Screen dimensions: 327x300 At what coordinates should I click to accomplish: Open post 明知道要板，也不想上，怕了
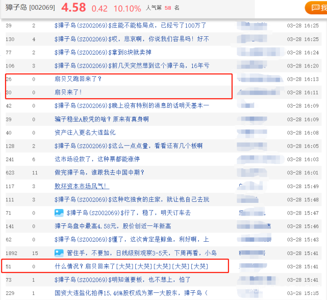122,280
